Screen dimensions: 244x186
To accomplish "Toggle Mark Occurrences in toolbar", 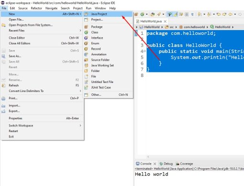I will click(x=176, y=14).
